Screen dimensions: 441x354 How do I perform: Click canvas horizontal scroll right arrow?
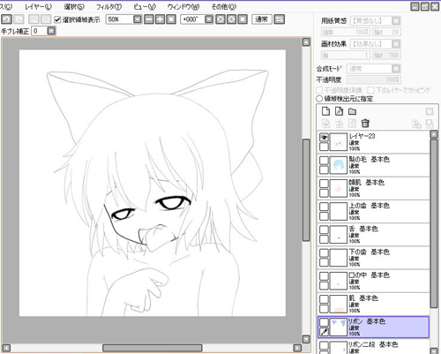pos(297,348)
